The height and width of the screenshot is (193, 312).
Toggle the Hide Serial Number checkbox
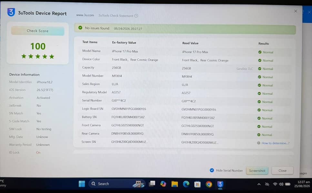pyautogui.click(x=212, y=170)
